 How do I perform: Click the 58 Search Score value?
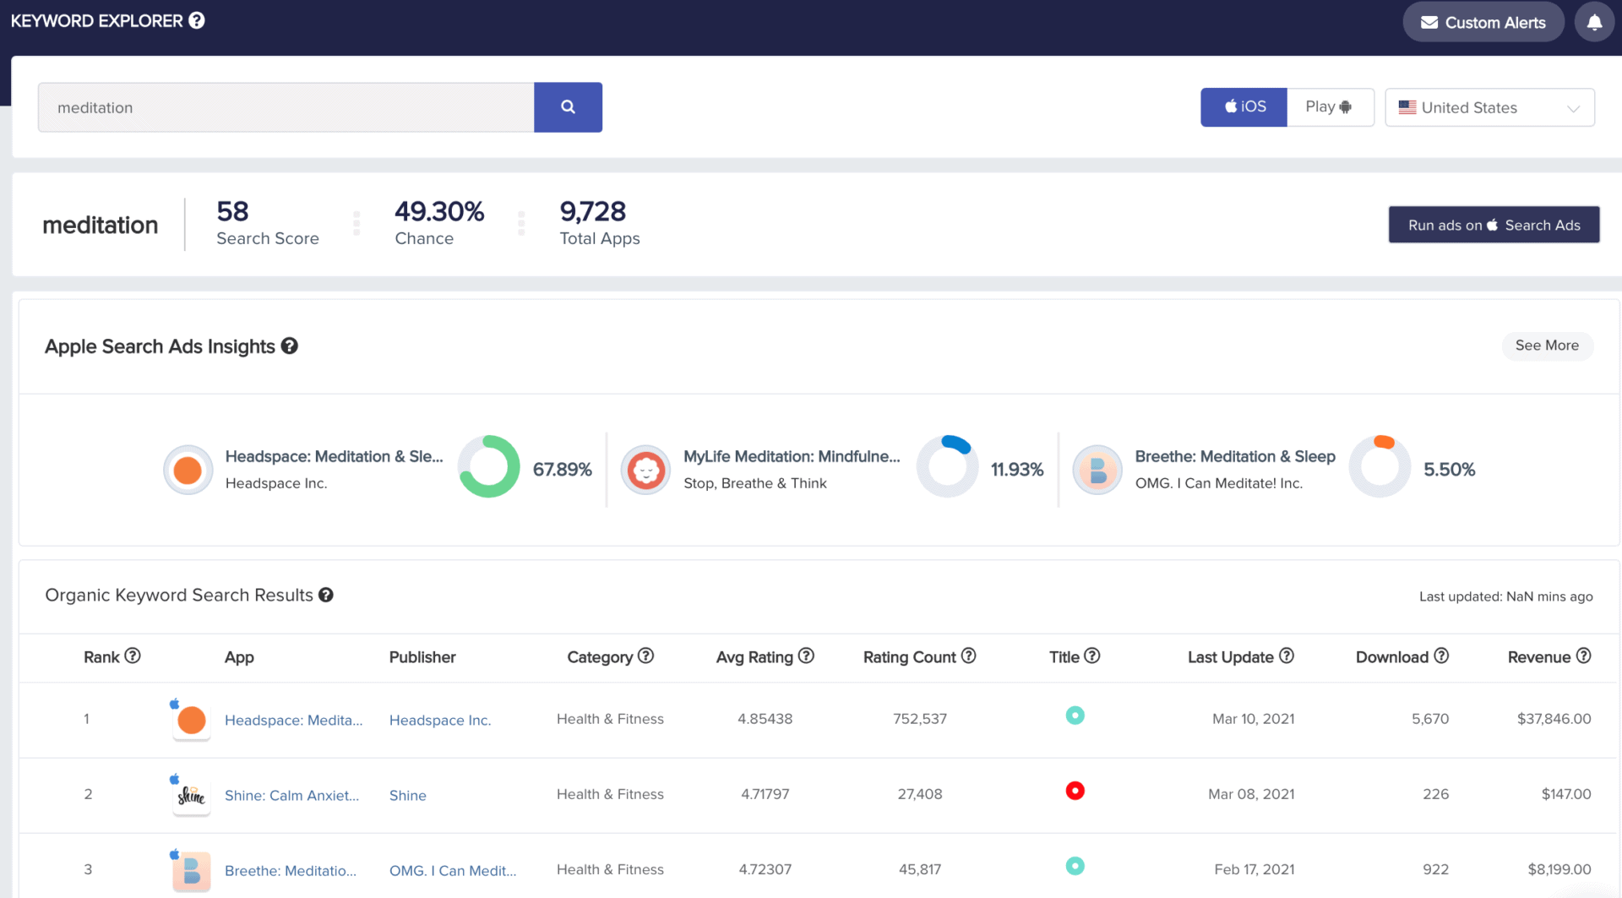(x=232, y=211)
